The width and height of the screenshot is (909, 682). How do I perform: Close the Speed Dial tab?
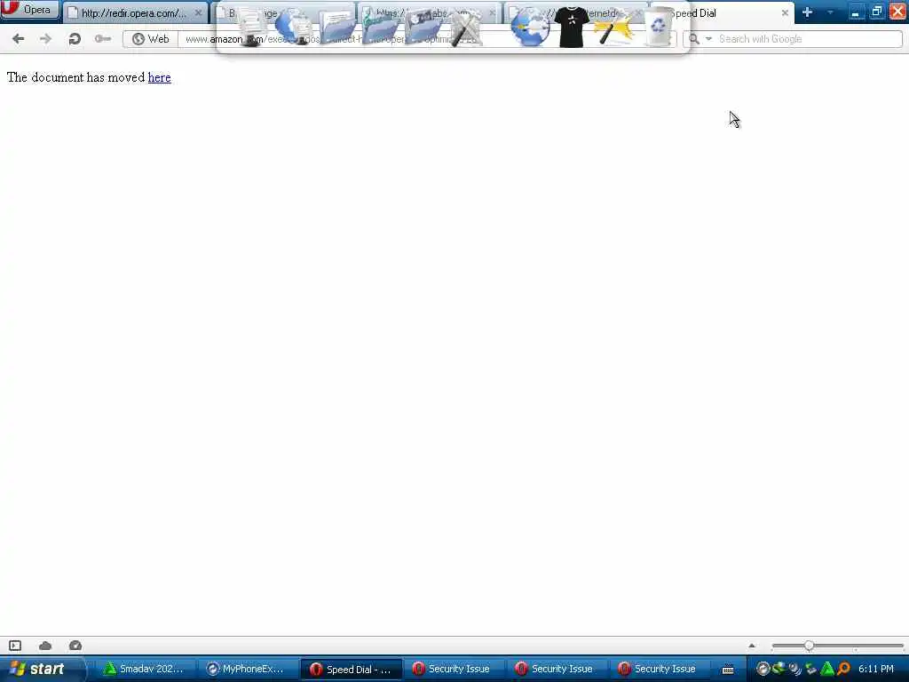click(x=785, y=12)
